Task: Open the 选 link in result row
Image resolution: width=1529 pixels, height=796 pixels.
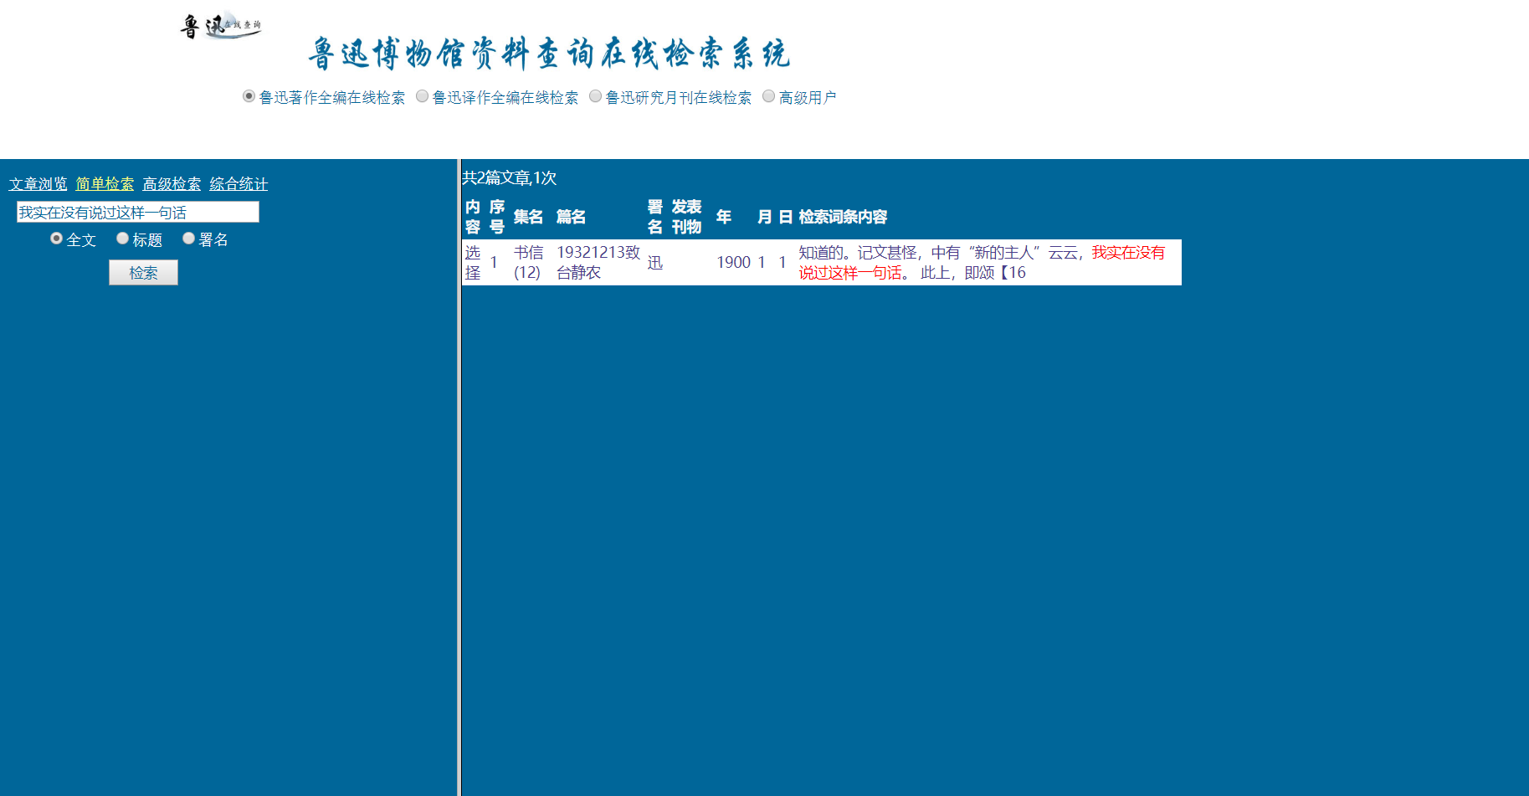Action: (473, 253)
